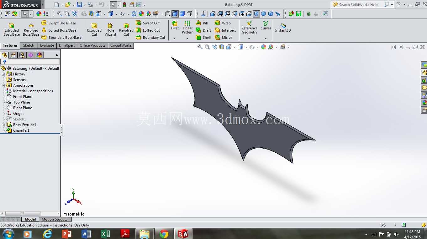This screenshot has height=239, width=427.
Task: Choose the Swept Cut feature
Action: [148, 23]
